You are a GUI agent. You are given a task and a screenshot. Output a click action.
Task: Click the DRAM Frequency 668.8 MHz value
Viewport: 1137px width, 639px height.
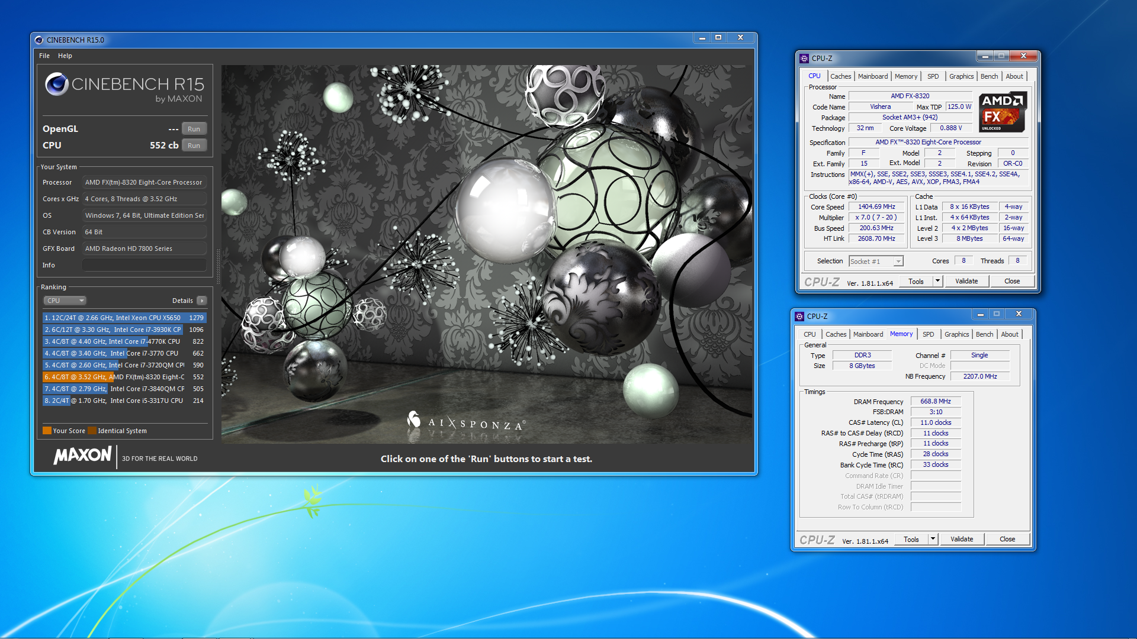[x=936, y=401]
